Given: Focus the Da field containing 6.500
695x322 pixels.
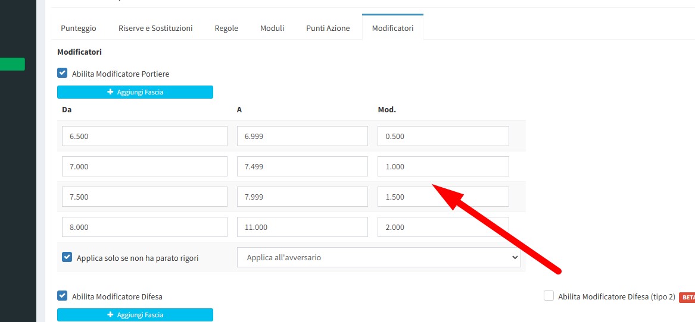Looking at the screenshot, I should (x=145, y=136).
